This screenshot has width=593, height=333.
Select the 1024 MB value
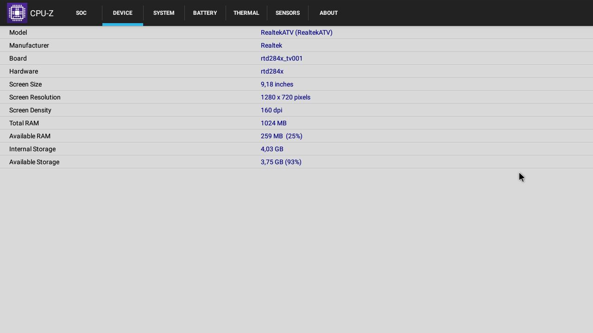tap(274, 123)
